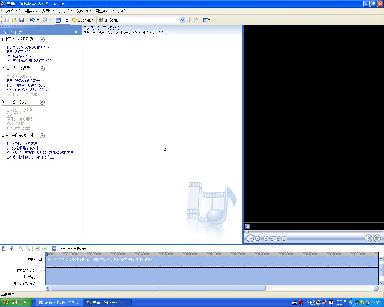Viewport: 384px width, 307px height.
Task: Toggle the コレクション pane toolbar button
Action: pyautogui.click(x=83, y=20)
